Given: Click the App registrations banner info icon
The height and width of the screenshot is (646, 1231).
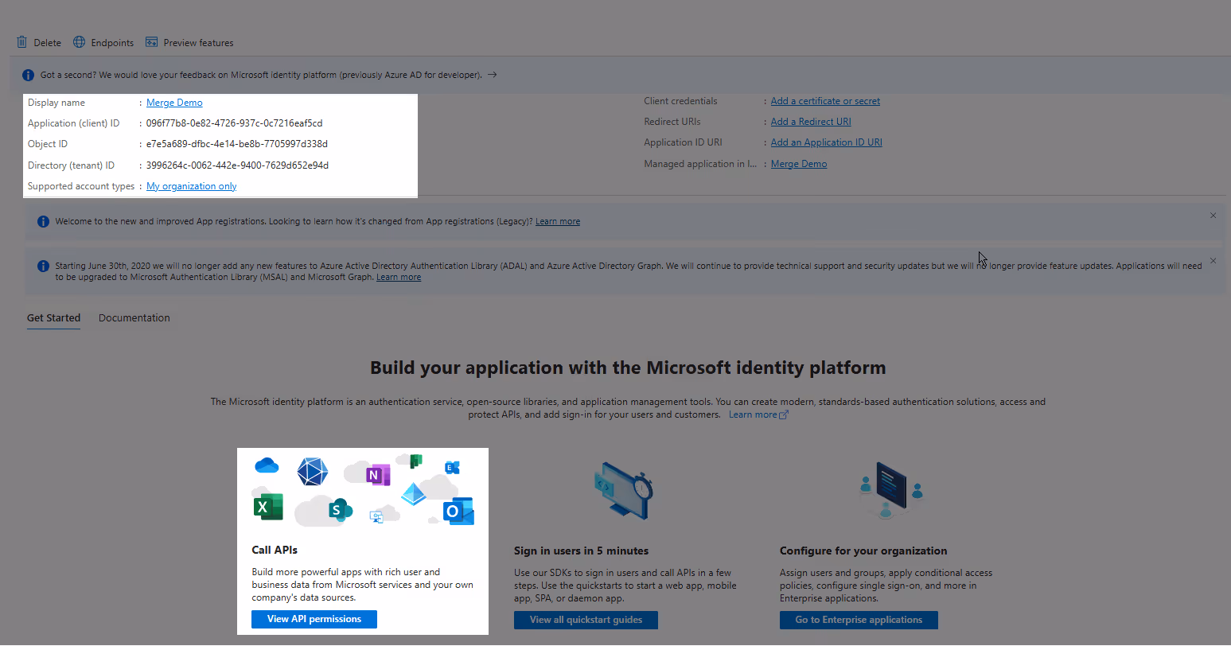Looking at the screenshot, I should click(43, 221).
